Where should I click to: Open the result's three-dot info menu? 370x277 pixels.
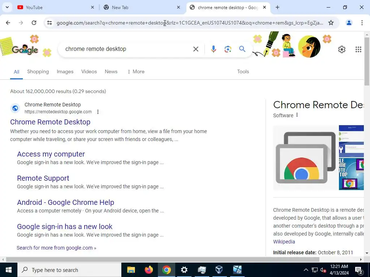pos(98,112)
